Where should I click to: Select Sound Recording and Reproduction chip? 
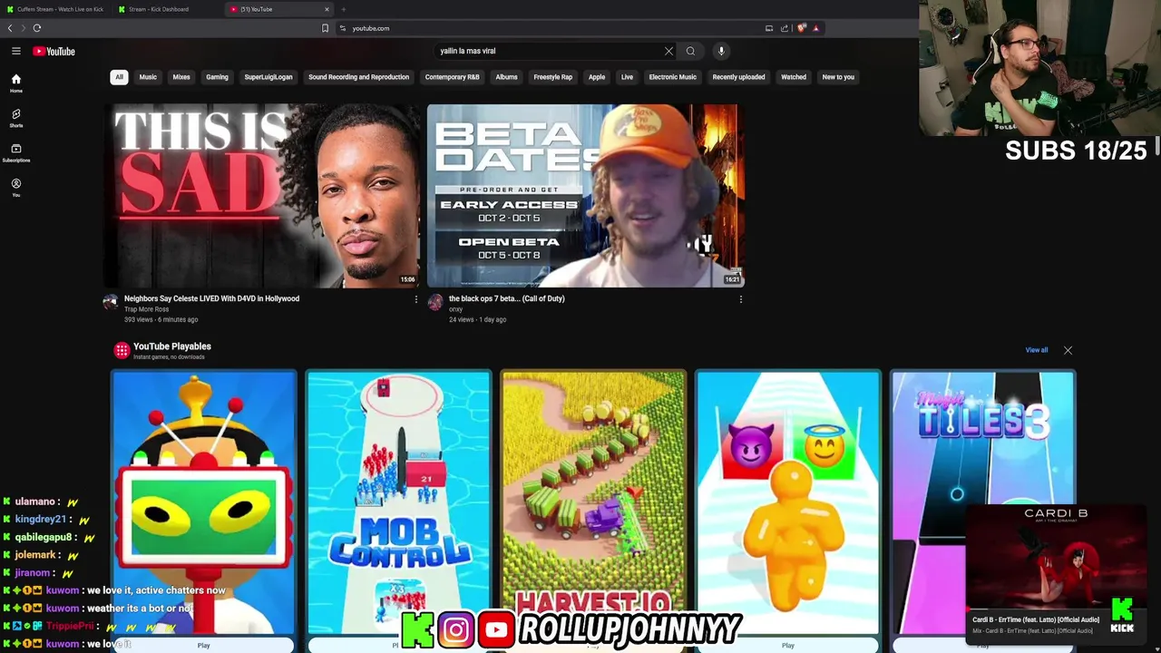pos(358,77)
